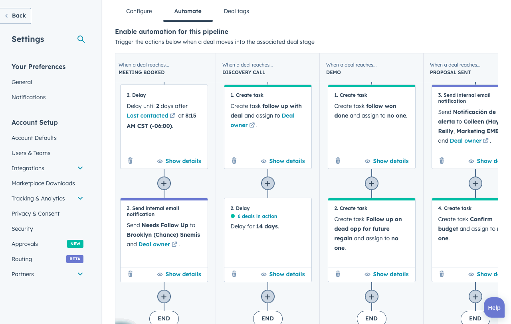Delete the 14 days Delay action
Screen dimensions: 511x324
coord(234,274)
